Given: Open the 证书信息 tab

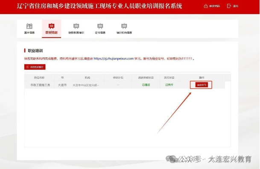Looking at the screenshot, I should (100, 29).
